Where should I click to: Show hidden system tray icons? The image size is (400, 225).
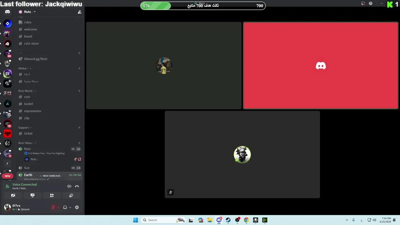[x=347, y=220]
